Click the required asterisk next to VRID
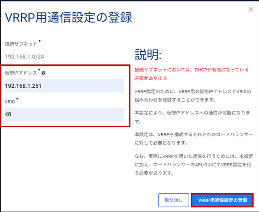Viewport: 259px width, 212px height. [17, 99]
